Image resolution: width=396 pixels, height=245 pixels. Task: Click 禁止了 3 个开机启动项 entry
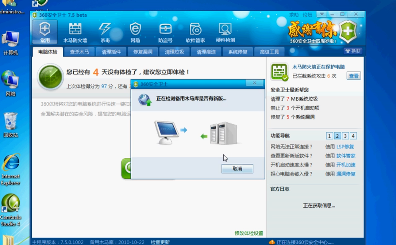(x=295, y=108)
